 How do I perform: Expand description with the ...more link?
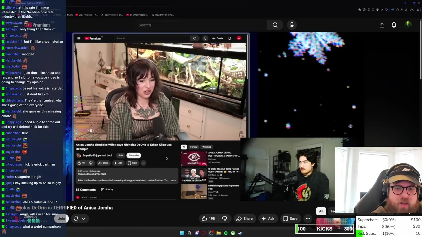[x=173, y=180]
